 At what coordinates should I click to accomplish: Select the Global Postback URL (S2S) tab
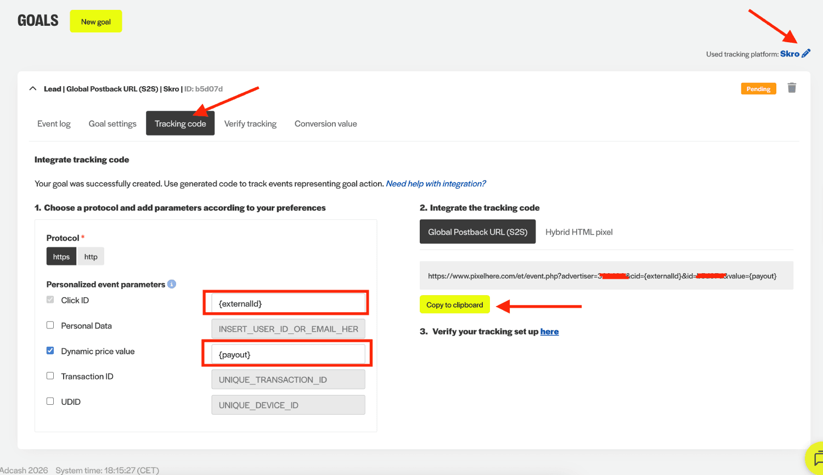tap(477, 232)
